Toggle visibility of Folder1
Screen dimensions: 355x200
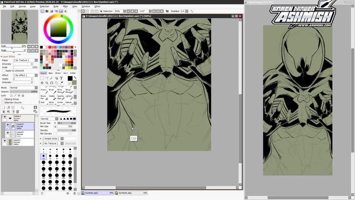(5, 117)
